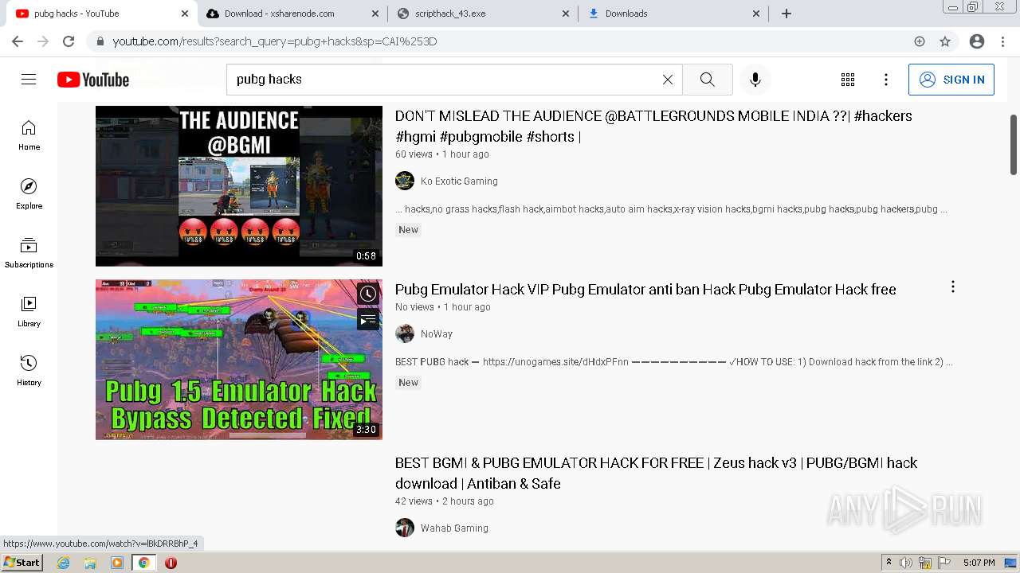The height and width of the screenshot is (573, 1020).
Task: Switch to Download - xsharenode.com tab
Action: click(x=291, y=14)
